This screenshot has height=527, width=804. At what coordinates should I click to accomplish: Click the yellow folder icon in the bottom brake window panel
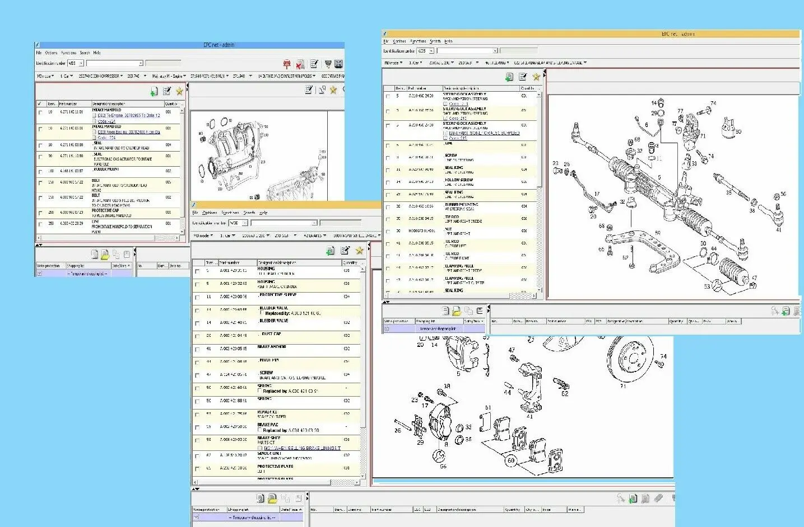click(x=272, y=498)
